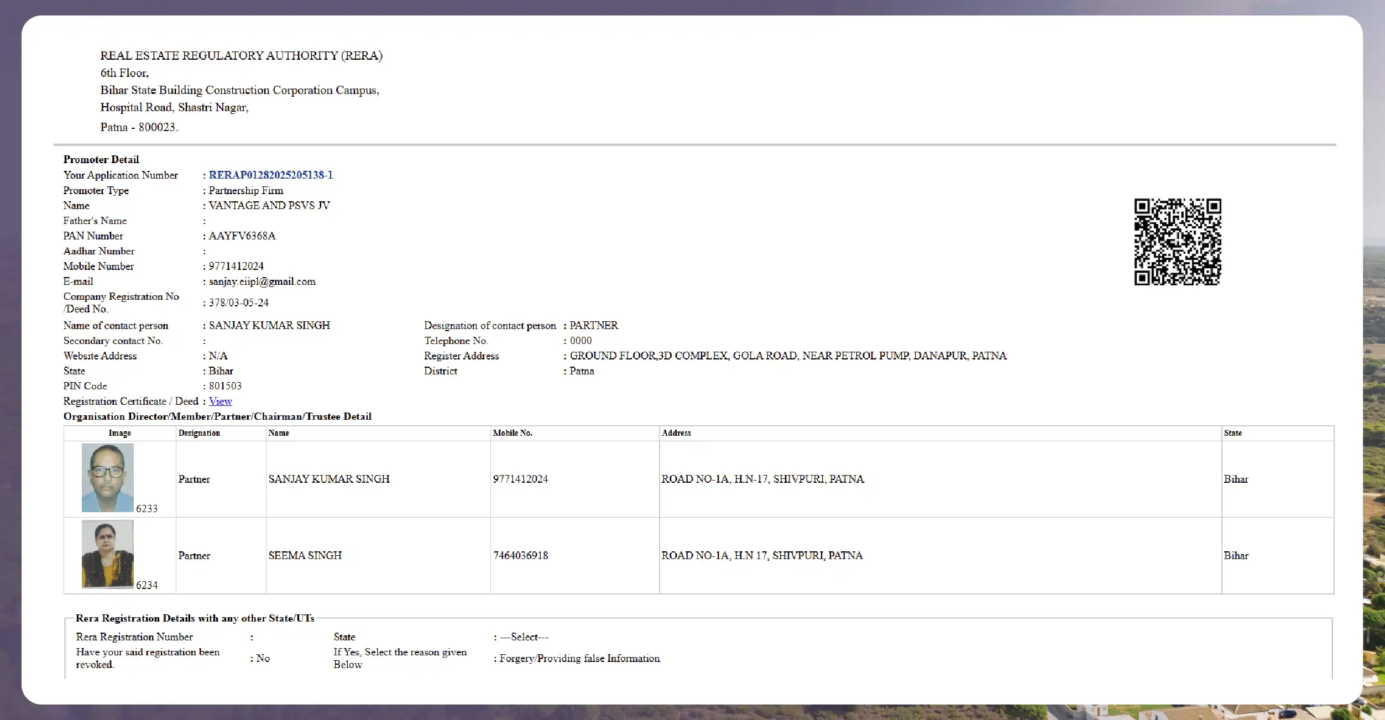Click the Promoter Detail section heading

[x=101, y=159]
